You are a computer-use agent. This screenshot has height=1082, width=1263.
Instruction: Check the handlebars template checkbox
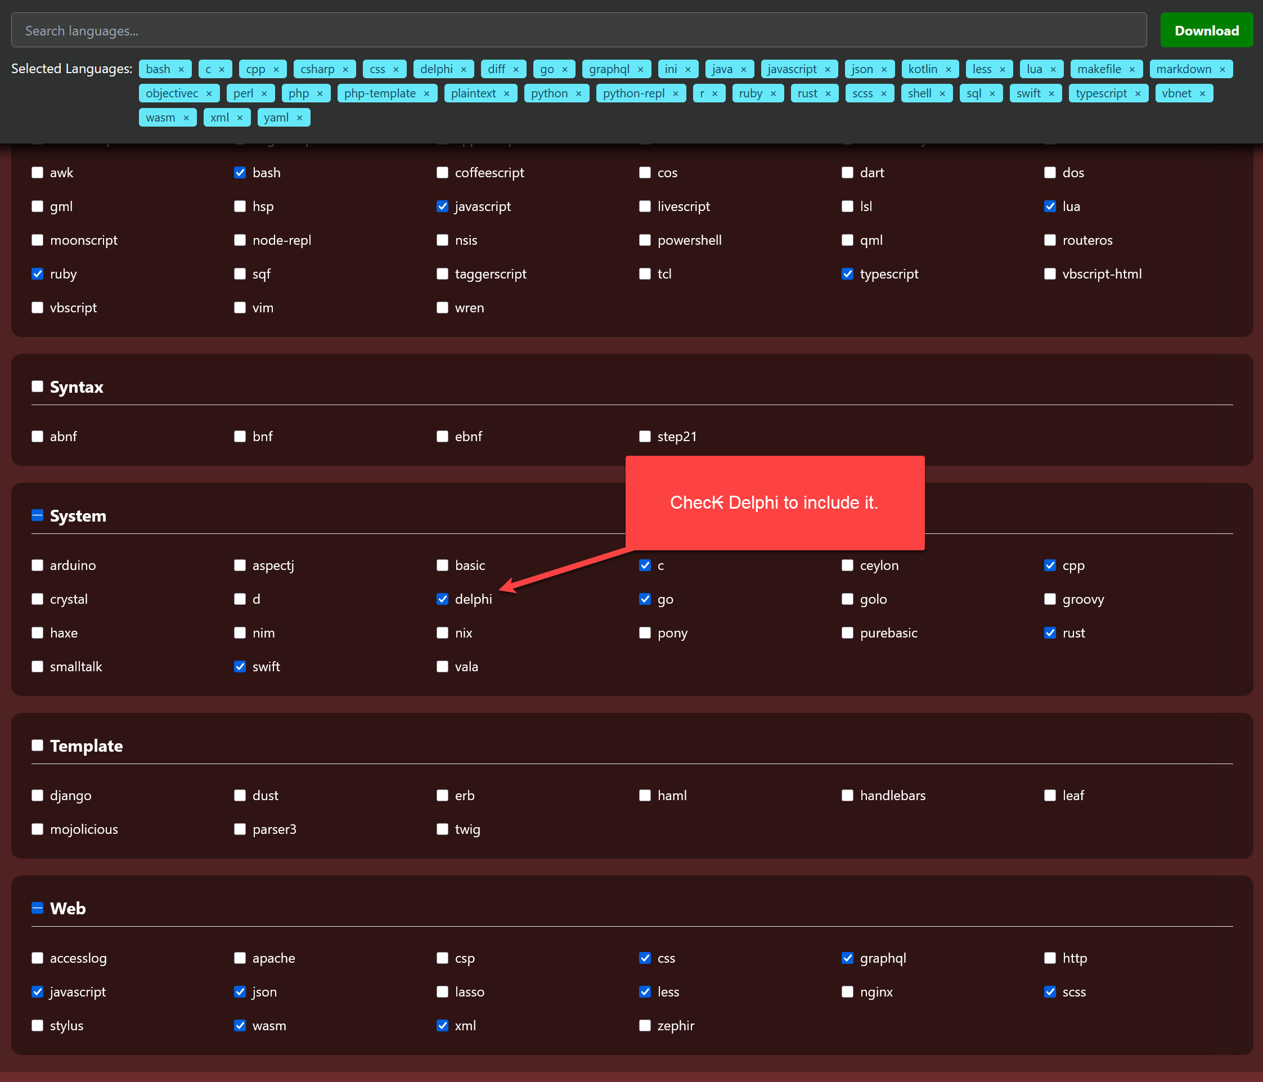pos(847,796)
